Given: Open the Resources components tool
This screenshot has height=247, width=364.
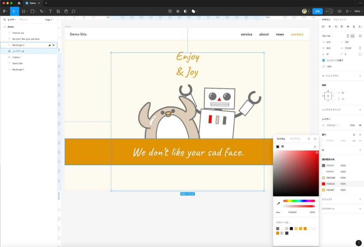Looking at the screenshot, I should coord(58,11).
